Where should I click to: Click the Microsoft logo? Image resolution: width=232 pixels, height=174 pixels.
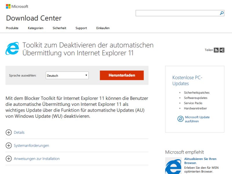17,6
